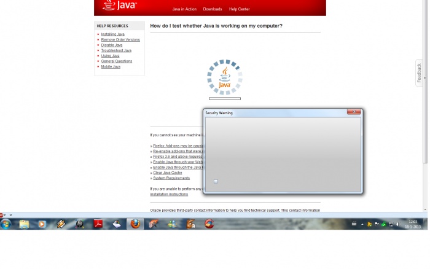
Task: Follow the installation instructions link
Action: pyautogui.click(x=169, y=194)
